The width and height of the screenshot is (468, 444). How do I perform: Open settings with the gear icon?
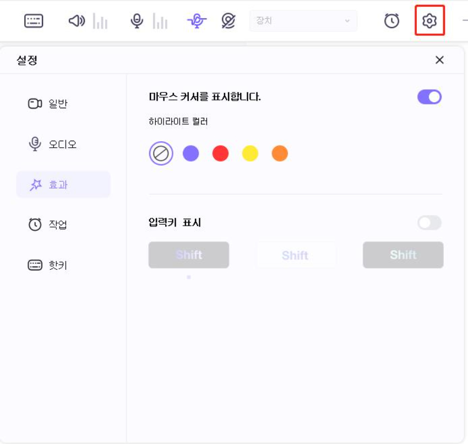(429, 20)
